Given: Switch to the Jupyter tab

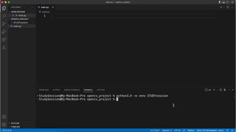Looking at the screenshot, I should pyautogui.click(x=101, y=90).
